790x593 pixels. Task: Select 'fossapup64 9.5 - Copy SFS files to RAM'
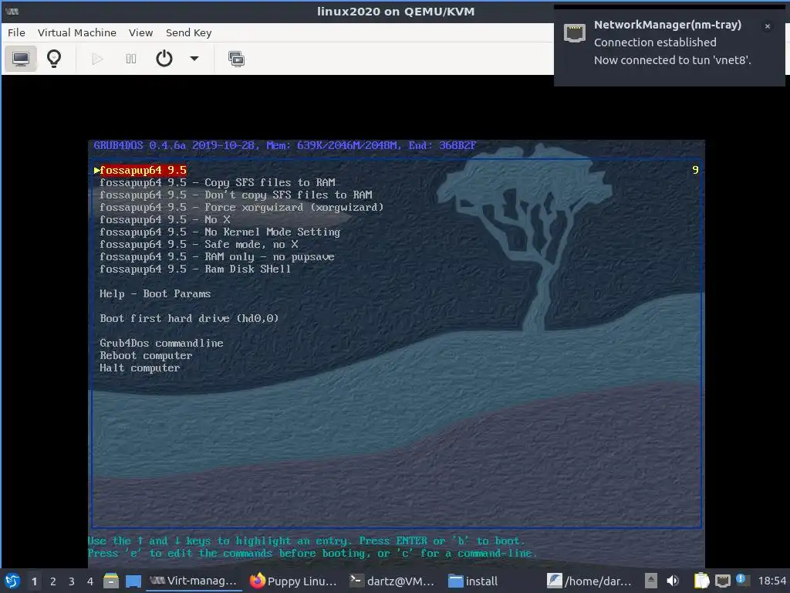coord(217,182)
